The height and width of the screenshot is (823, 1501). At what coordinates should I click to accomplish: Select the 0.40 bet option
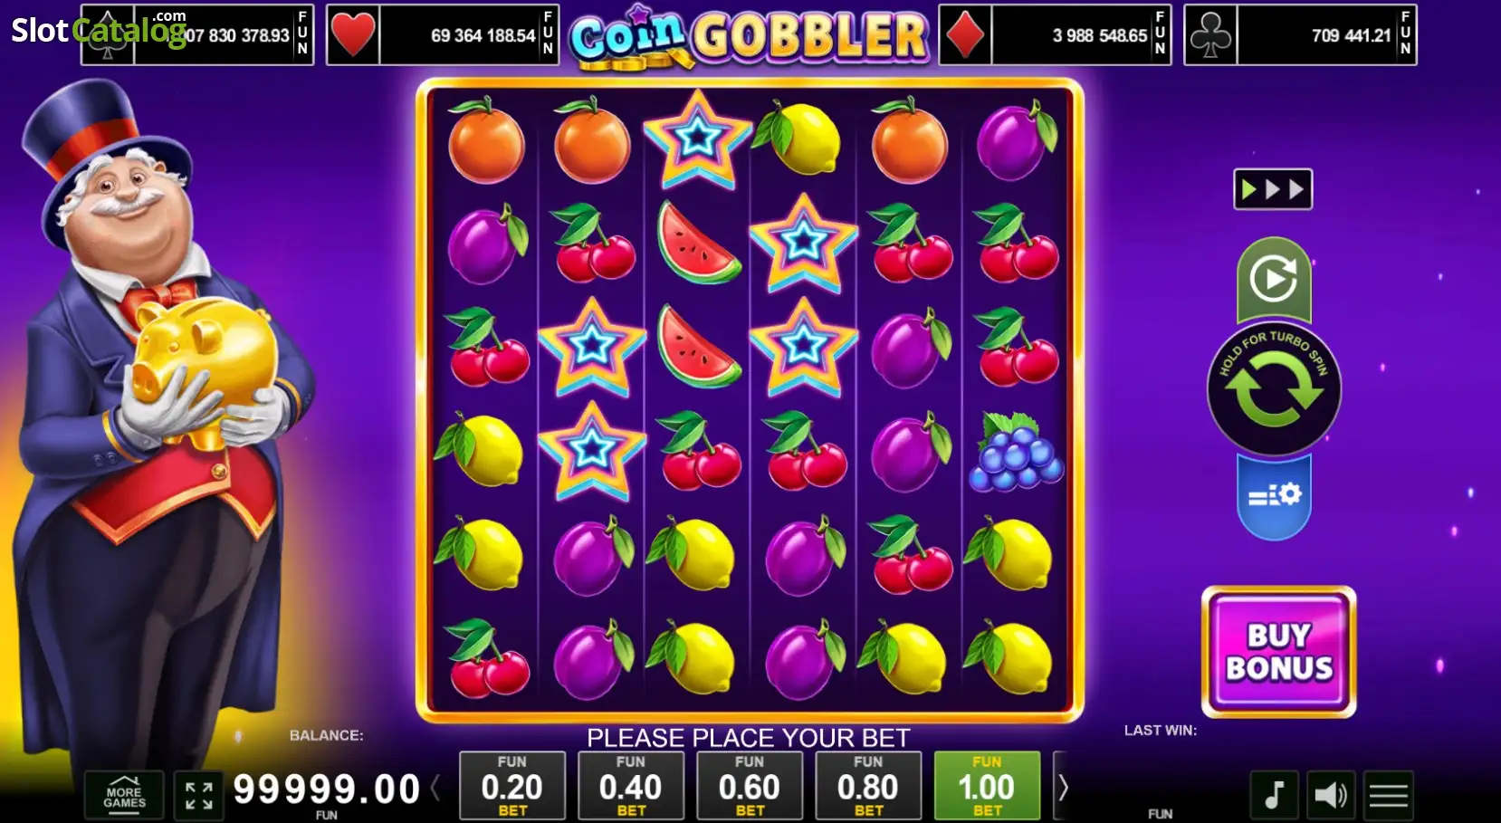(631, 786)
